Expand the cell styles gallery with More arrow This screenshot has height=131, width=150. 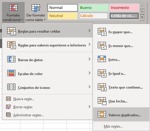coord(142,18)
